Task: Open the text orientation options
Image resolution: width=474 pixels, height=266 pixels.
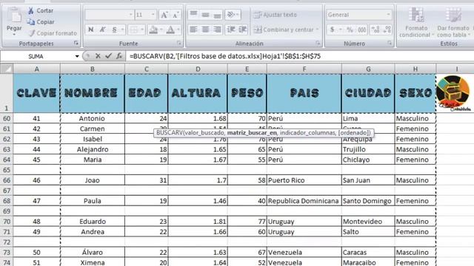Action: point(233,15)
